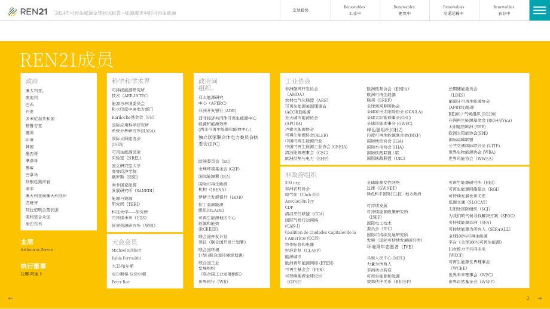This screenshot has height=309, width=550.
Task: Open Renewables 建筑中 tab
Action: 405,10
